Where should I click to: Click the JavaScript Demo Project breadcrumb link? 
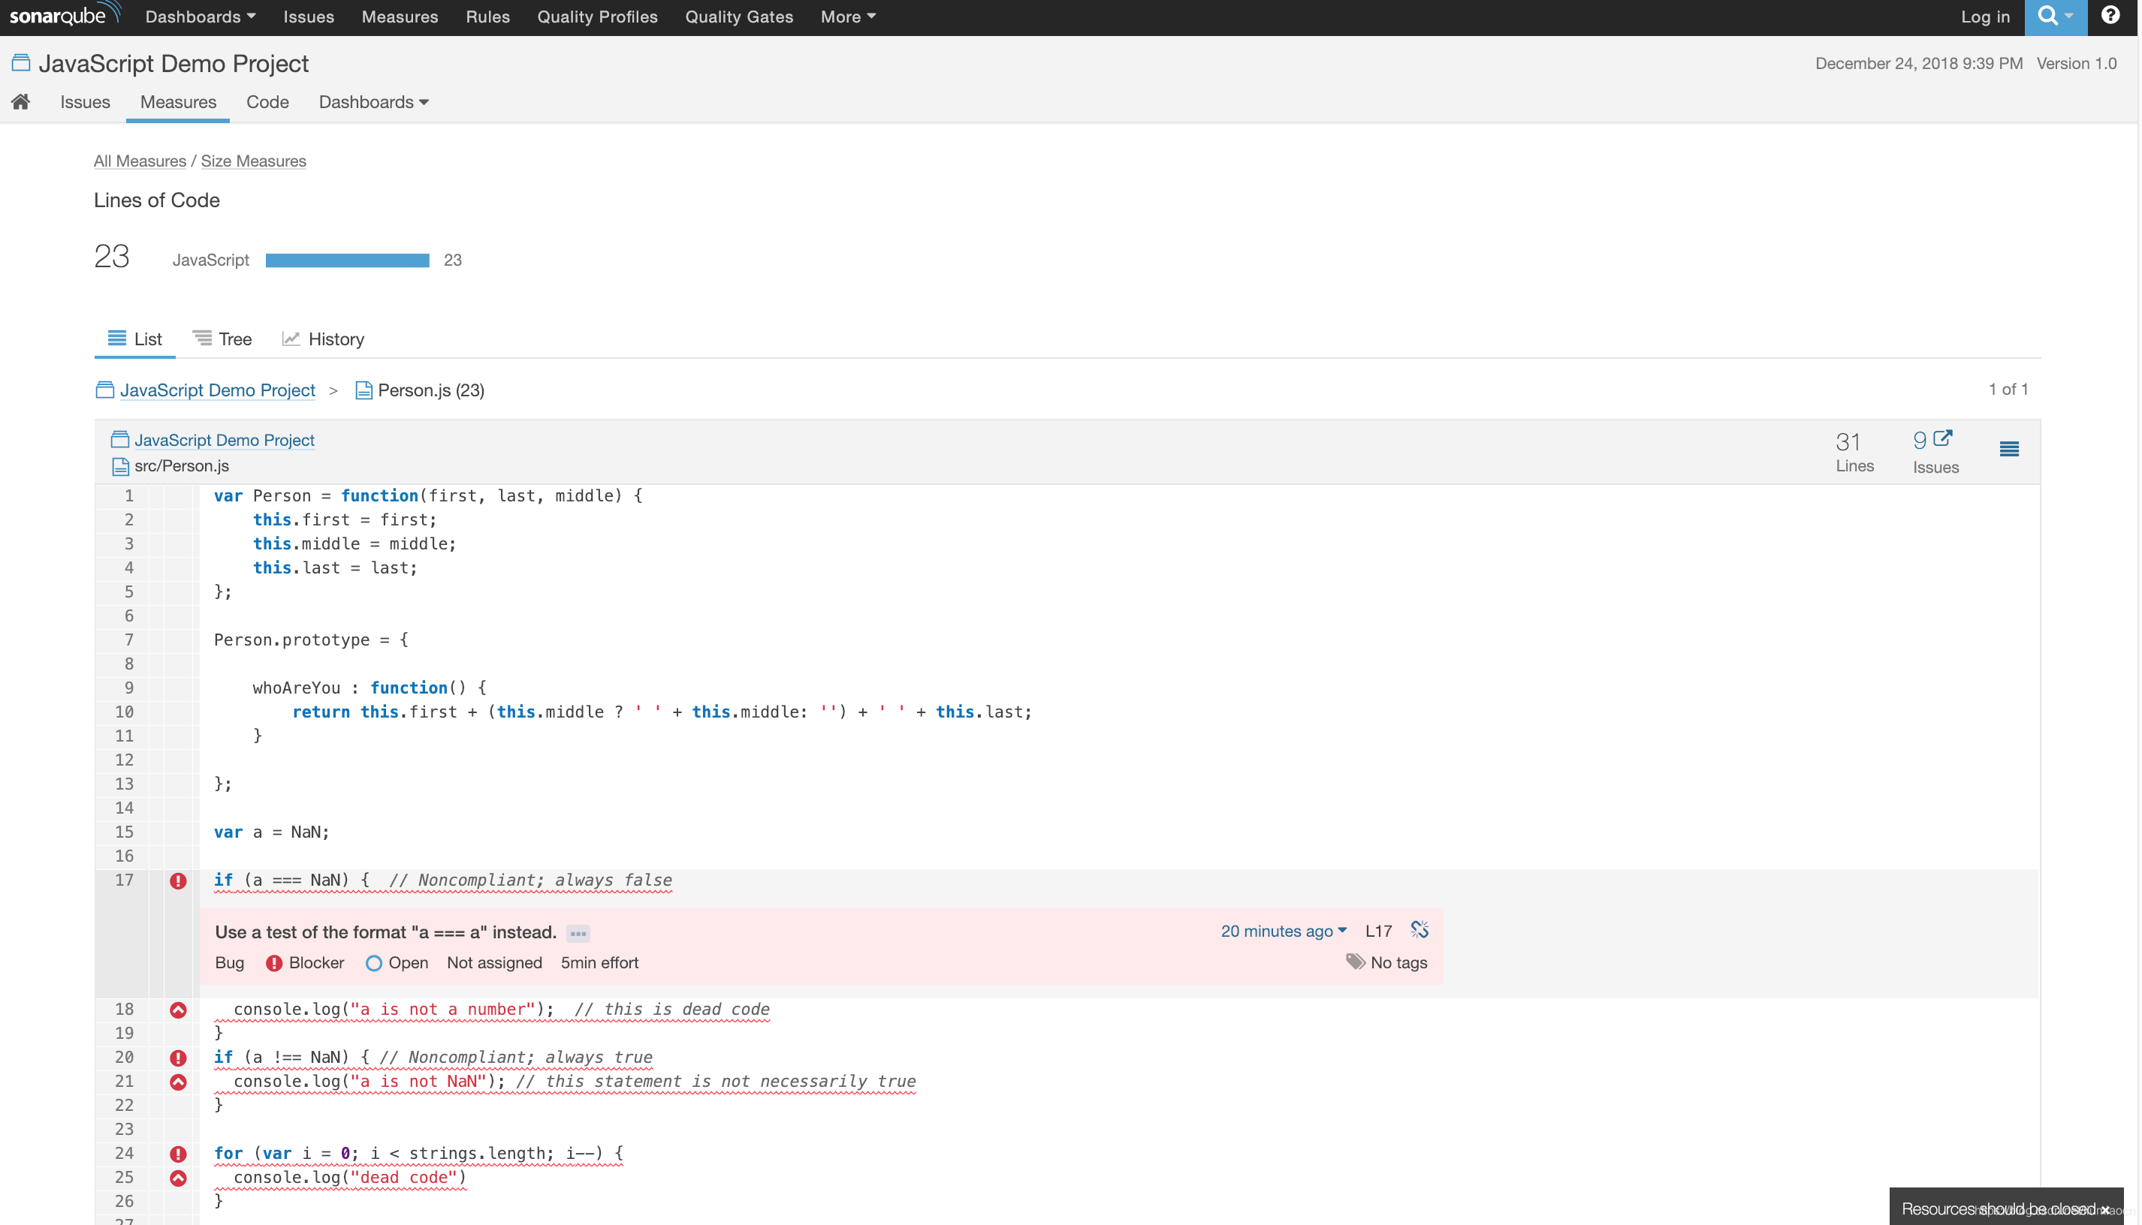pyautogui.click(x=218, y=388)
